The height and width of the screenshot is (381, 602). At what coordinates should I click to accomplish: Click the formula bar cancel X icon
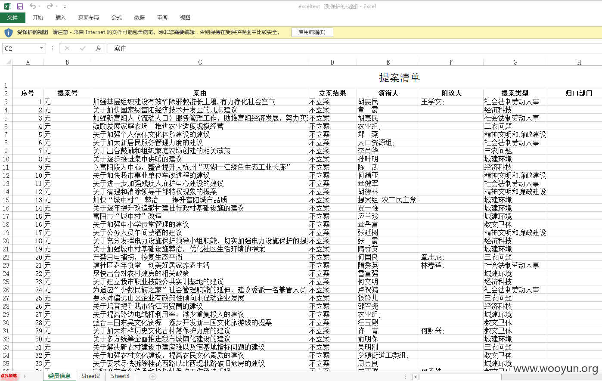coord(67,48)
